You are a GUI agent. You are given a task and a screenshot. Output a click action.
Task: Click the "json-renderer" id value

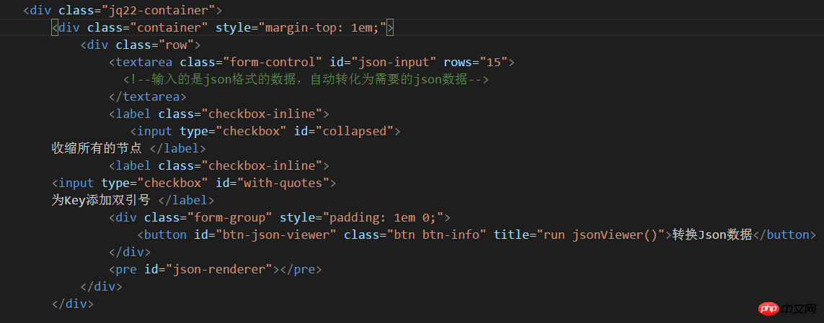click(x=219, y=270)
